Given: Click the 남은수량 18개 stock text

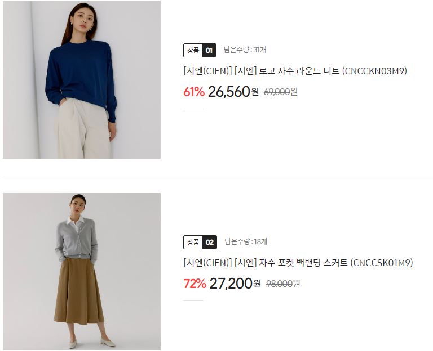Looking at the screenshot, I should click(245, 242).
